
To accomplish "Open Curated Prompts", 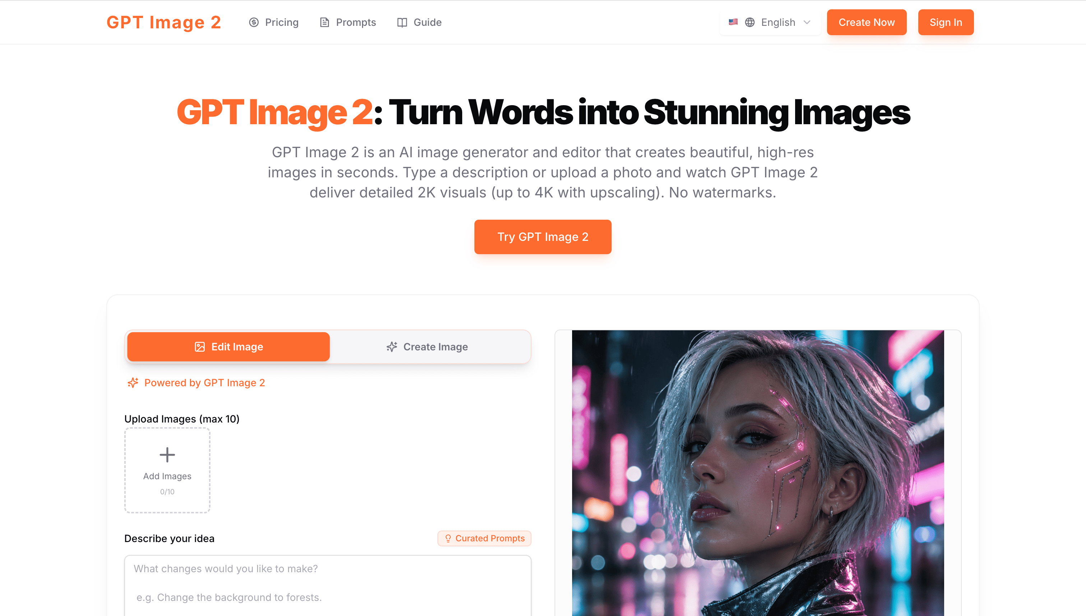I will (x=484, y=538).
